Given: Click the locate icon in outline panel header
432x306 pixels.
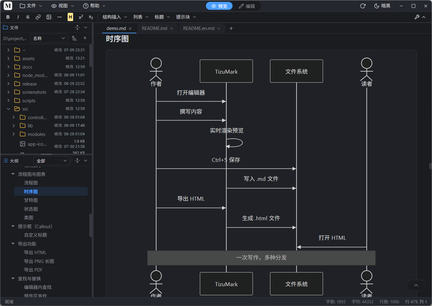Looking at the screenshot, I should coord(77,161).
